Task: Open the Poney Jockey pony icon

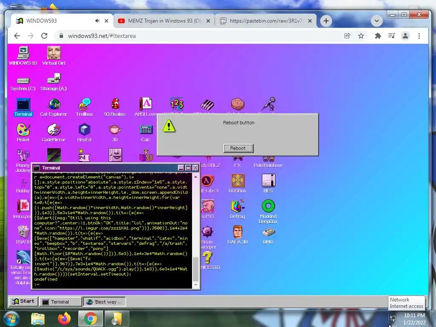Action: (x=23, y=161)
